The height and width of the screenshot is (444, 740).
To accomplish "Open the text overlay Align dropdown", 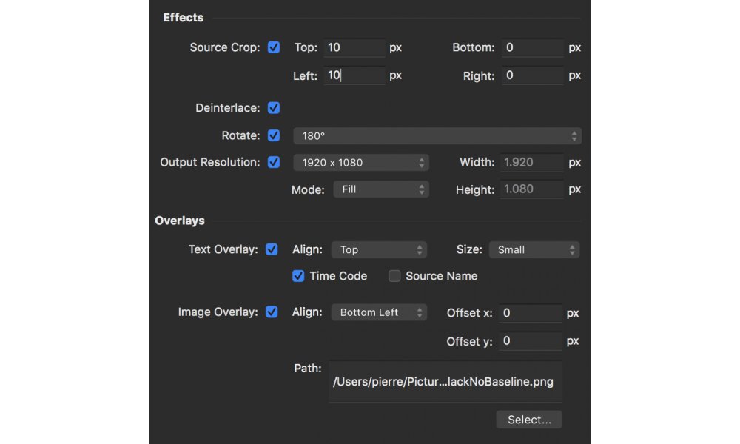I will 379,249.
